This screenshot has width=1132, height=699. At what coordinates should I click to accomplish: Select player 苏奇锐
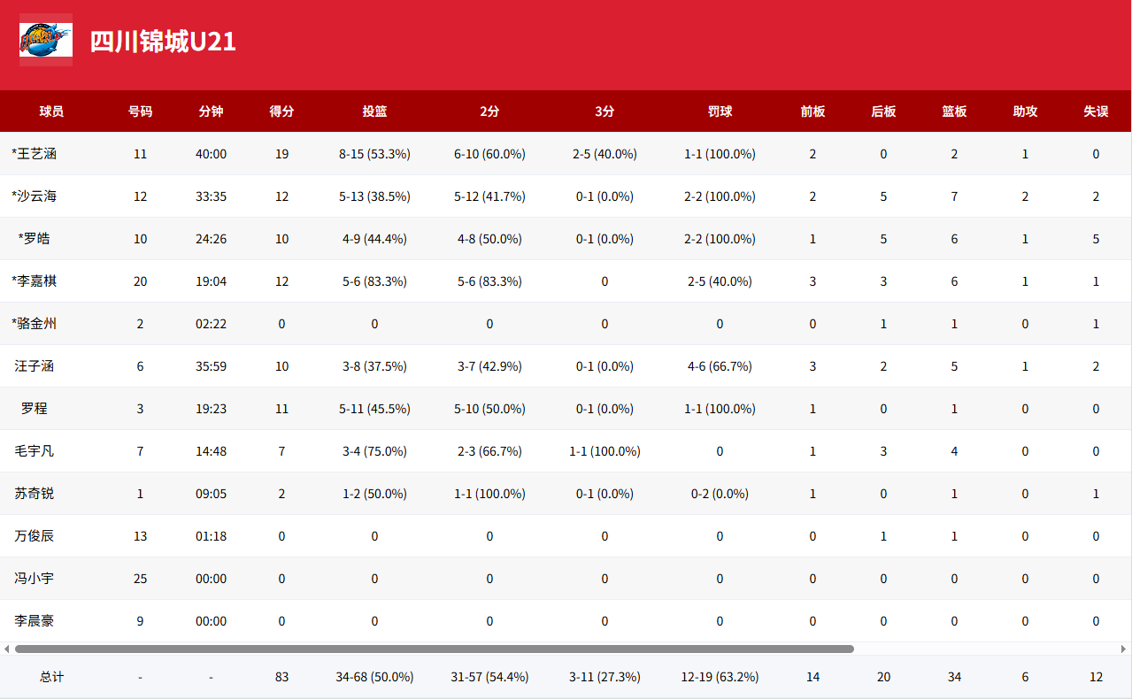(35, 494)
